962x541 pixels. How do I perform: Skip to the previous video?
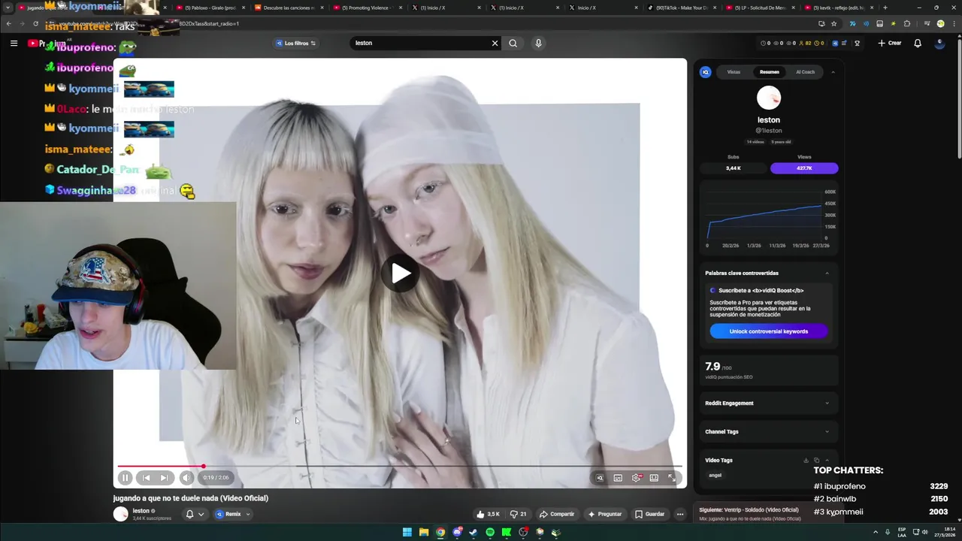146,477
